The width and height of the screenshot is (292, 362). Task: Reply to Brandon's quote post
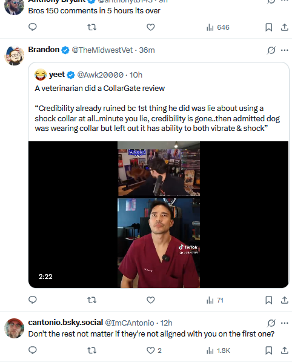[x=33, y=300]
